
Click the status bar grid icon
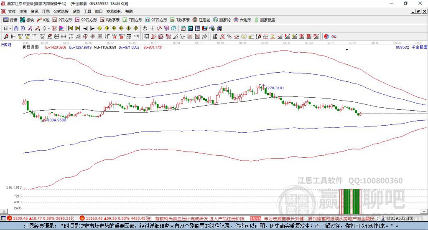tap(3, 218)
